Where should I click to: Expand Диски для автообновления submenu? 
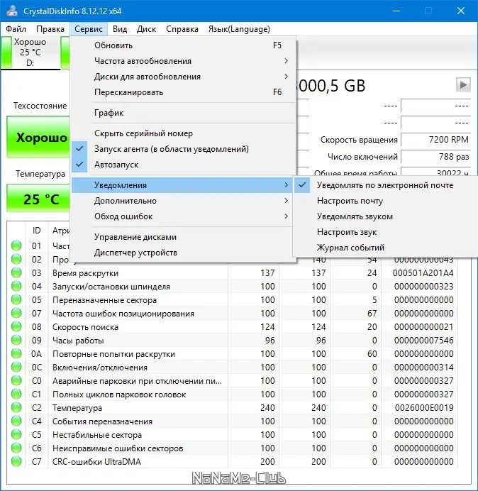[x=183, y=77]
